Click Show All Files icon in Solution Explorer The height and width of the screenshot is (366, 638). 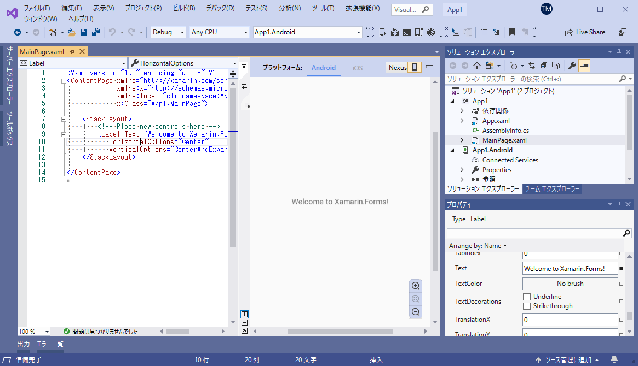point(556,66)
